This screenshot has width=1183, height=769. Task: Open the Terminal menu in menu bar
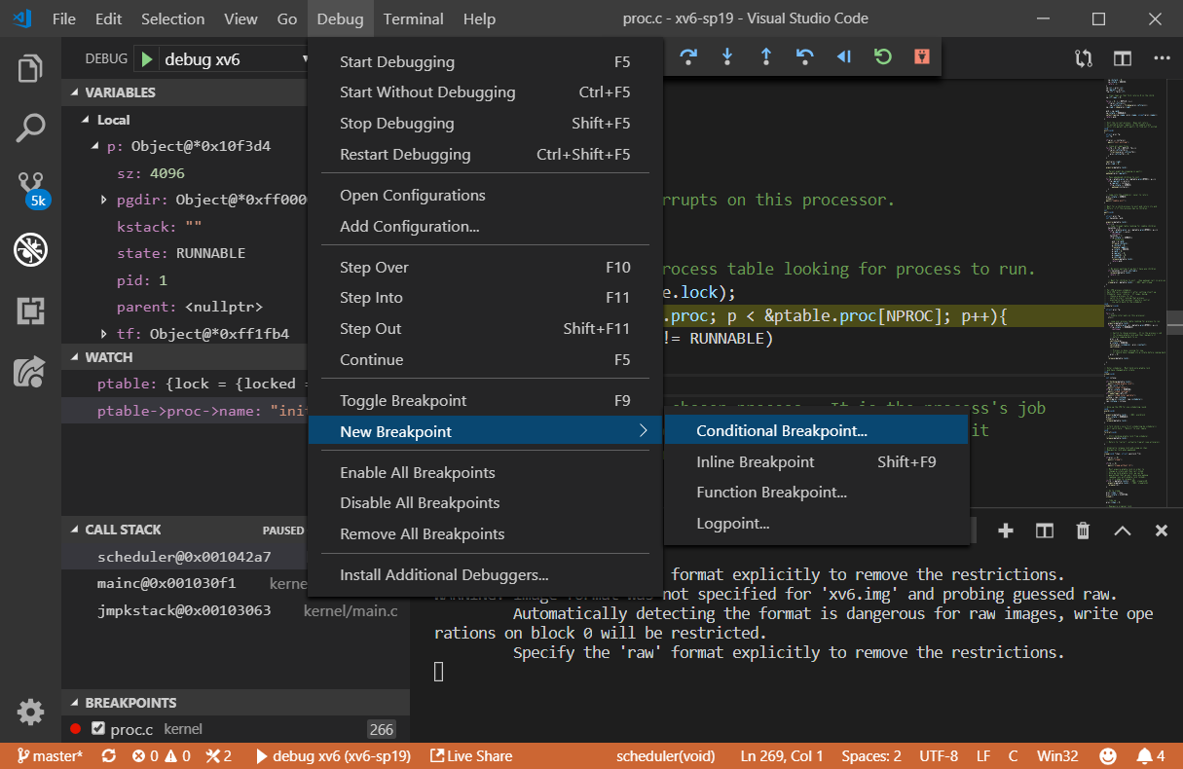point(414,18)
